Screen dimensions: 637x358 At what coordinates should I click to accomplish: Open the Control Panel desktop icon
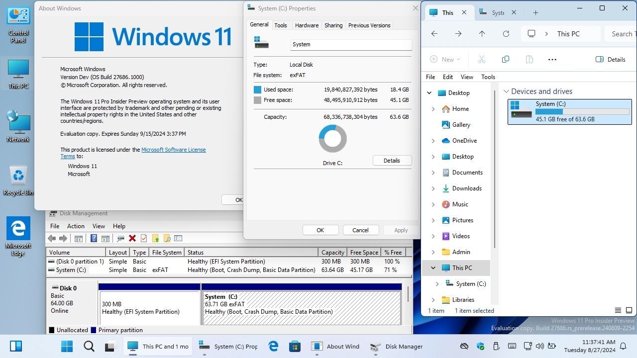tap(18, 25)
